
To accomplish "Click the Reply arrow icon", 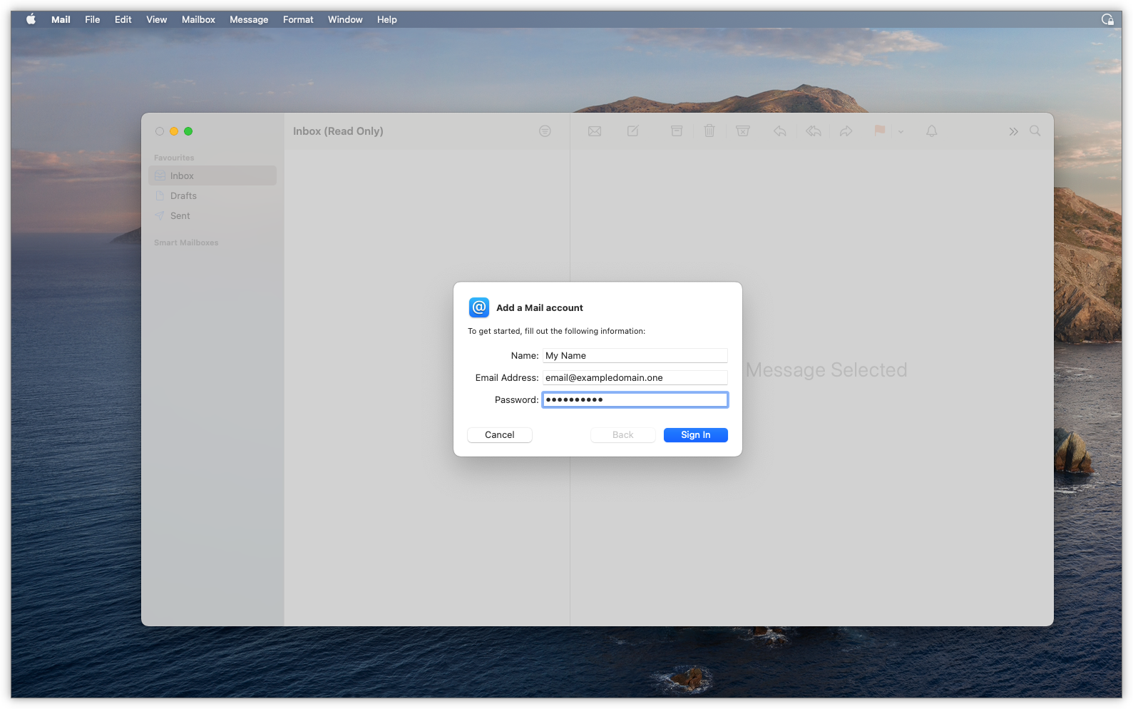I will [780, 131].
